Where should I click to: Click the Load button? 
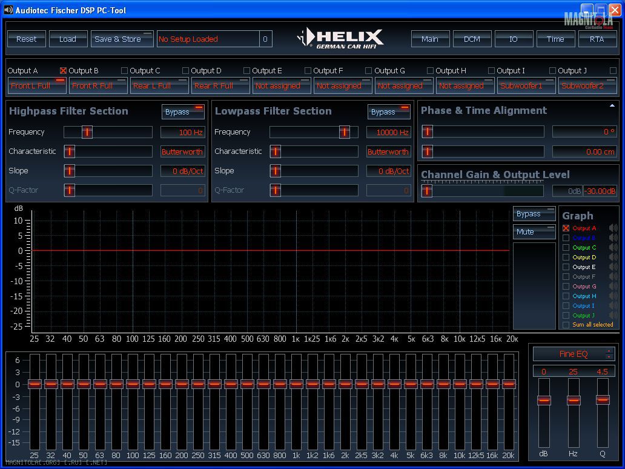[x=68, y=39]
